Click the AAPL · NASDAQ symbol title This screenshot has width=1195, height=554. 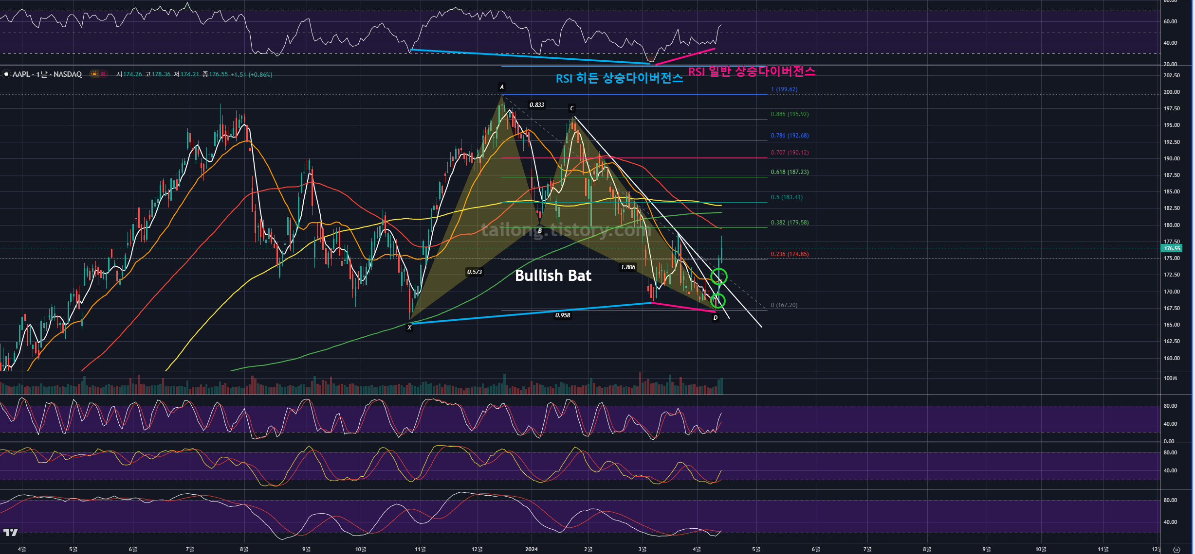[47, 74]
